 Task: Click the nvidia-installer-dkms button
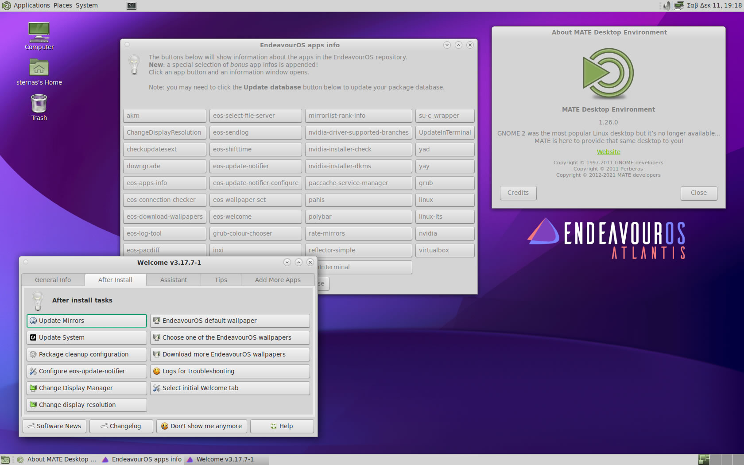click(x=358, y=166)
